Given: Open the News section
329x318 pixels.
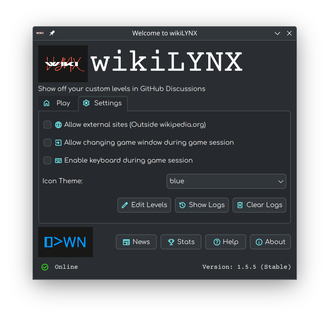Looking at the screenshot, I should [x=136, y=242].
